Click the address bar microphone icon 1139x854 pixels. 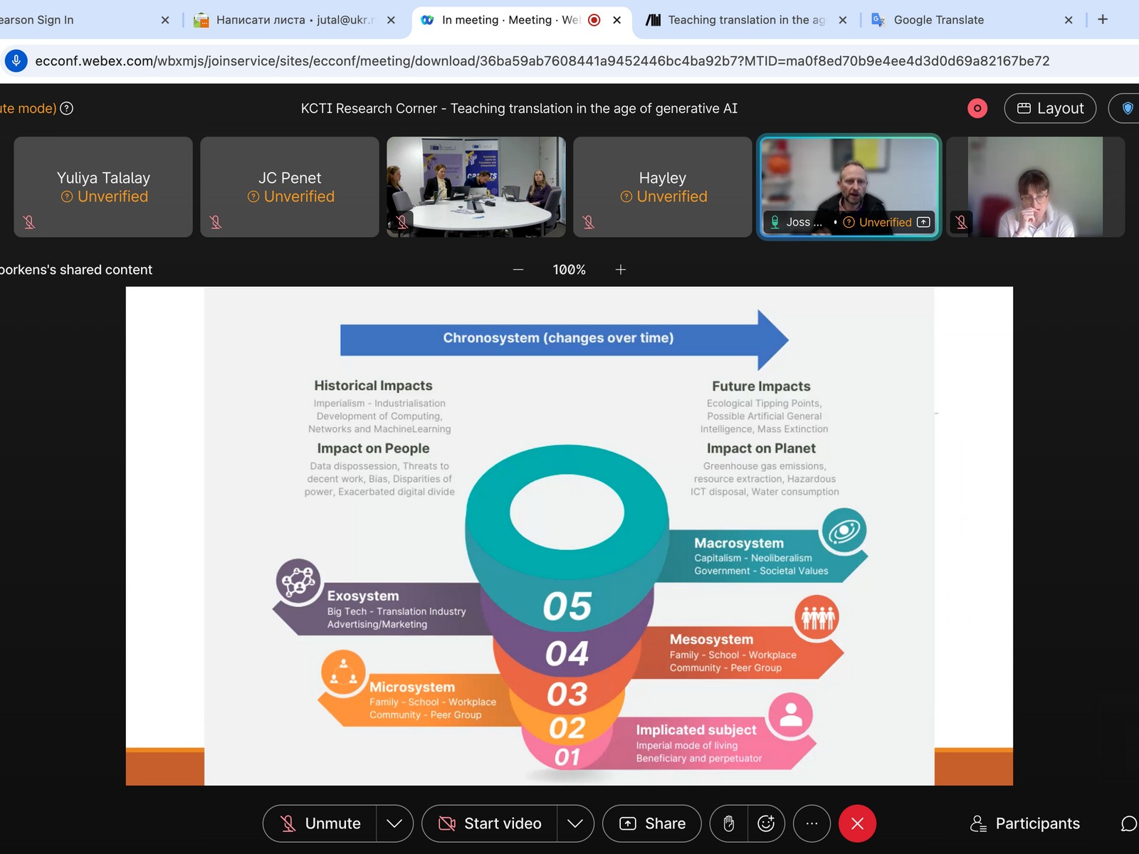tap(16, 61)
